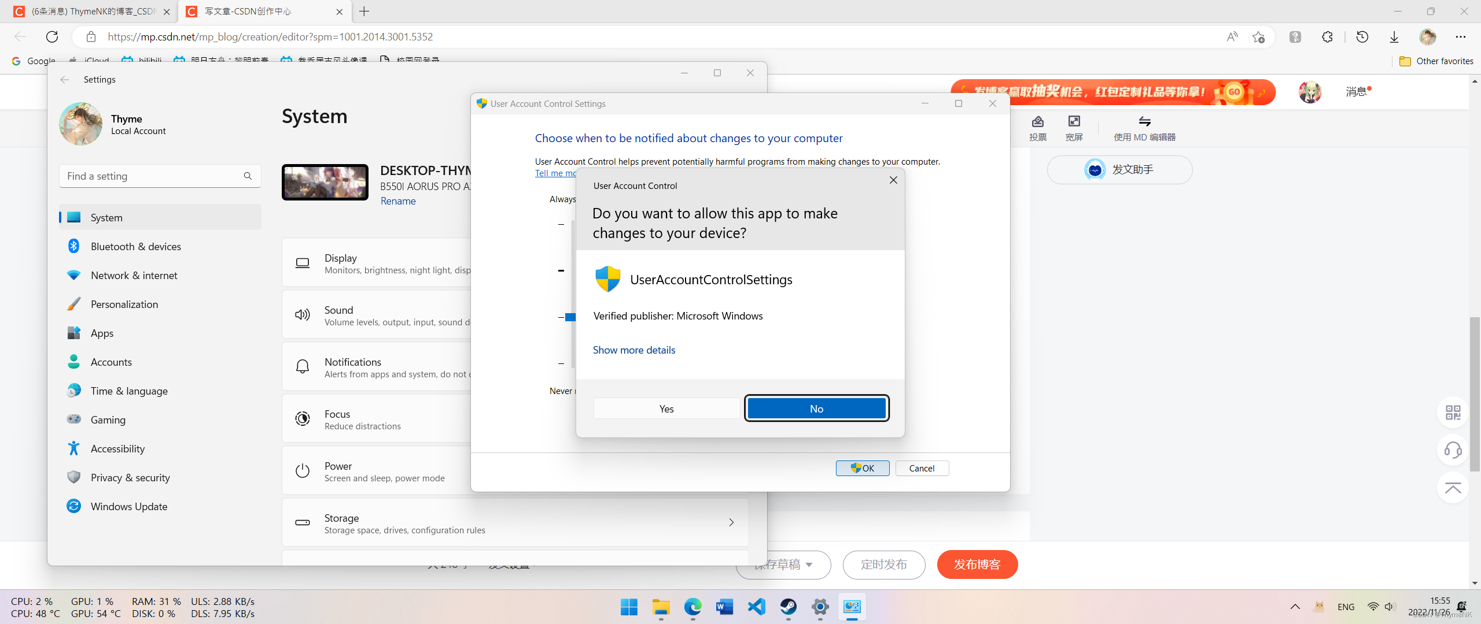Screen dimensions: 1481x624
Task: Open browser downloads icon
Action: click(x=1394, y=37)
